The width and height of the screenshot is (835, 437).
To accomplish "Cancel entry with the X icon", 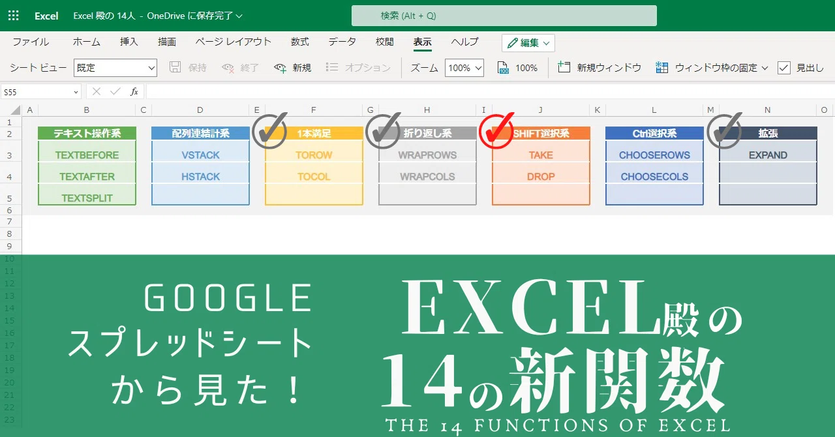I will pyautogui.click(x=97, y=92).
